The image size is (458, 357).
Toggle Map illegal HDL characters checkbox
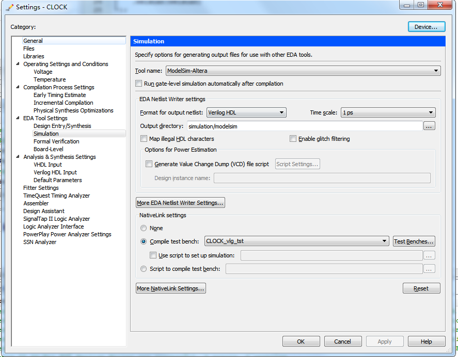(x=144, y=139)
